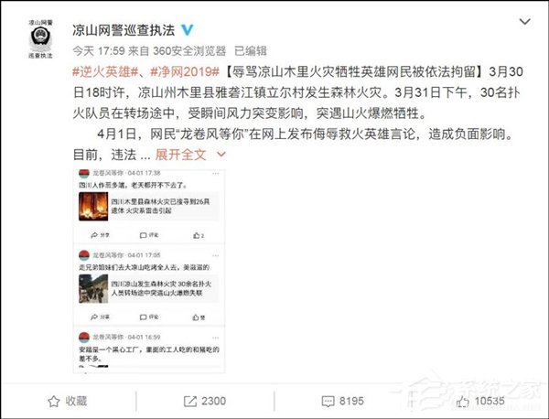Open reposts count 2300
The image size is (549, 419).
pos(213,401)
